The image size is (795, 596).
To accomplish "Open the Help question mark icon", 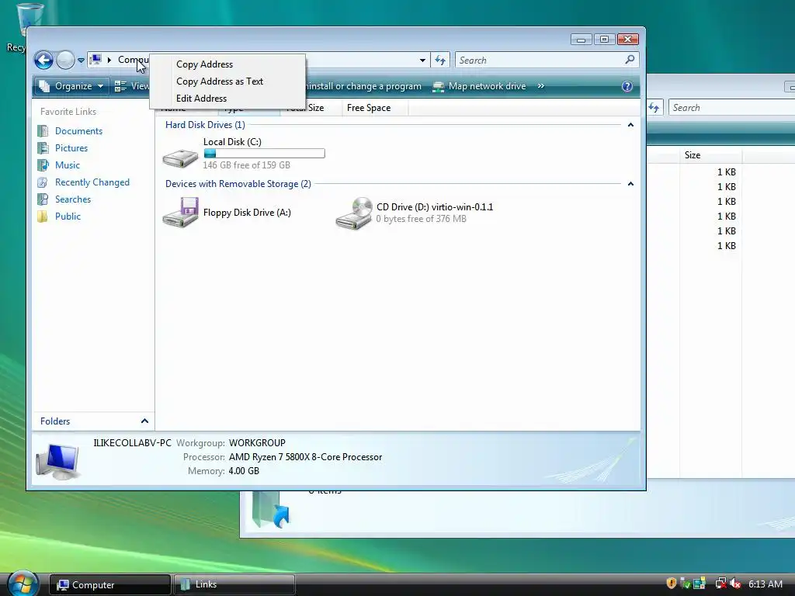I will 627,86.
